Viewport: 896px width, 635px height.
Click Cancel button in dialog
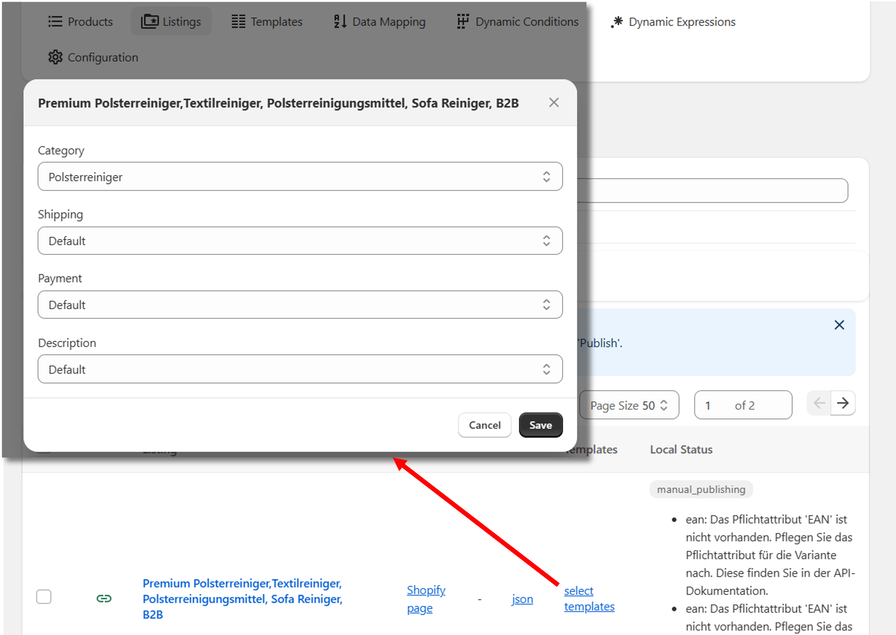484,425
